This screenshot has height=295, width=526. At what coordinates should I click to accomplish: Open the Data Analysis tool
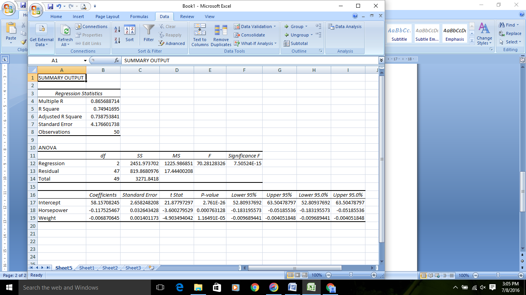tap(345, 27)
